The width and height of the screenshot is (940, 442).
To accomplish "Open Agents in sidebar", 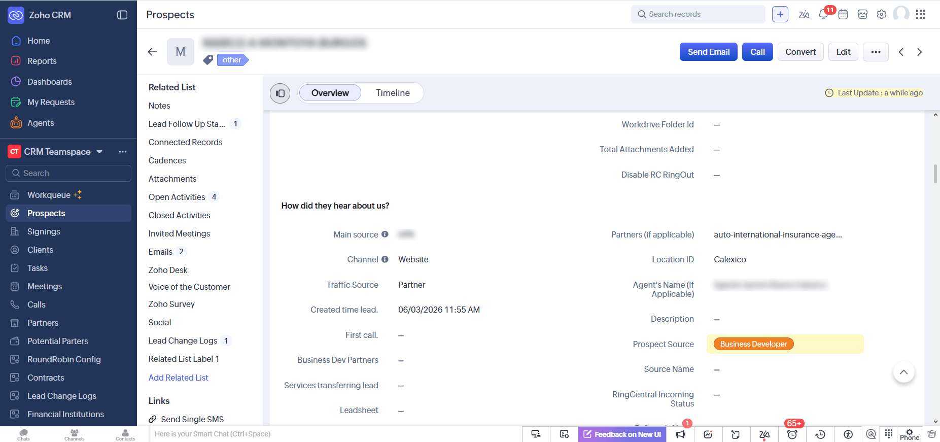I will 41,123.
